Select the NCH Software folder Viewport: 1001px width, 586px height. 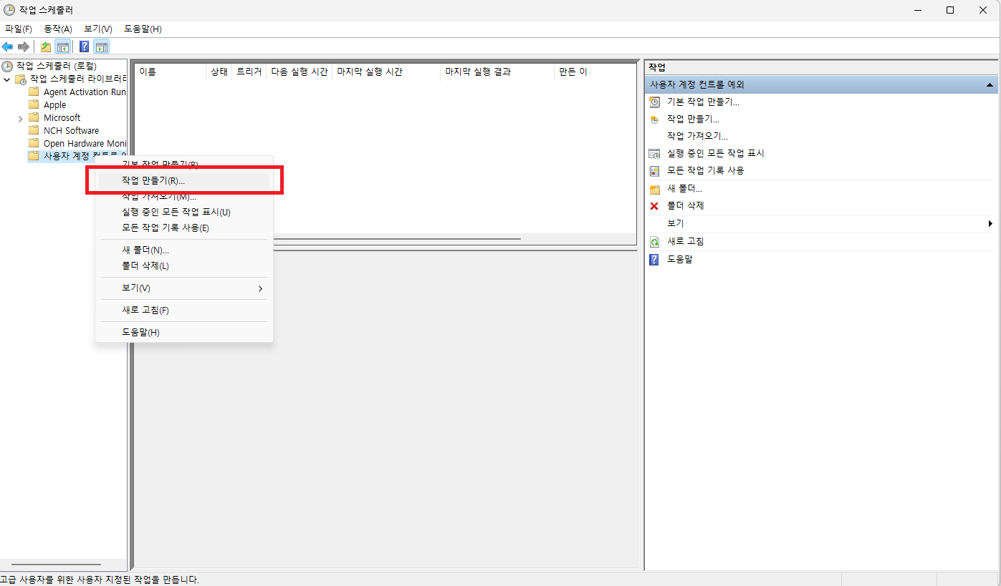[x=71, y=131]
